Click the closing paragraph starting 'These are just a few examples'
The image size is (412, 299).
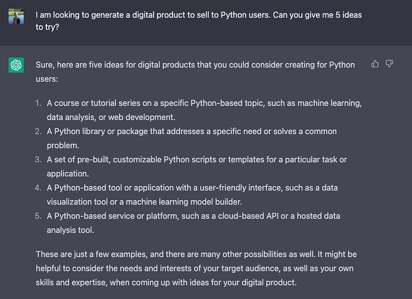pyautogui.click(x=196, y=268)
